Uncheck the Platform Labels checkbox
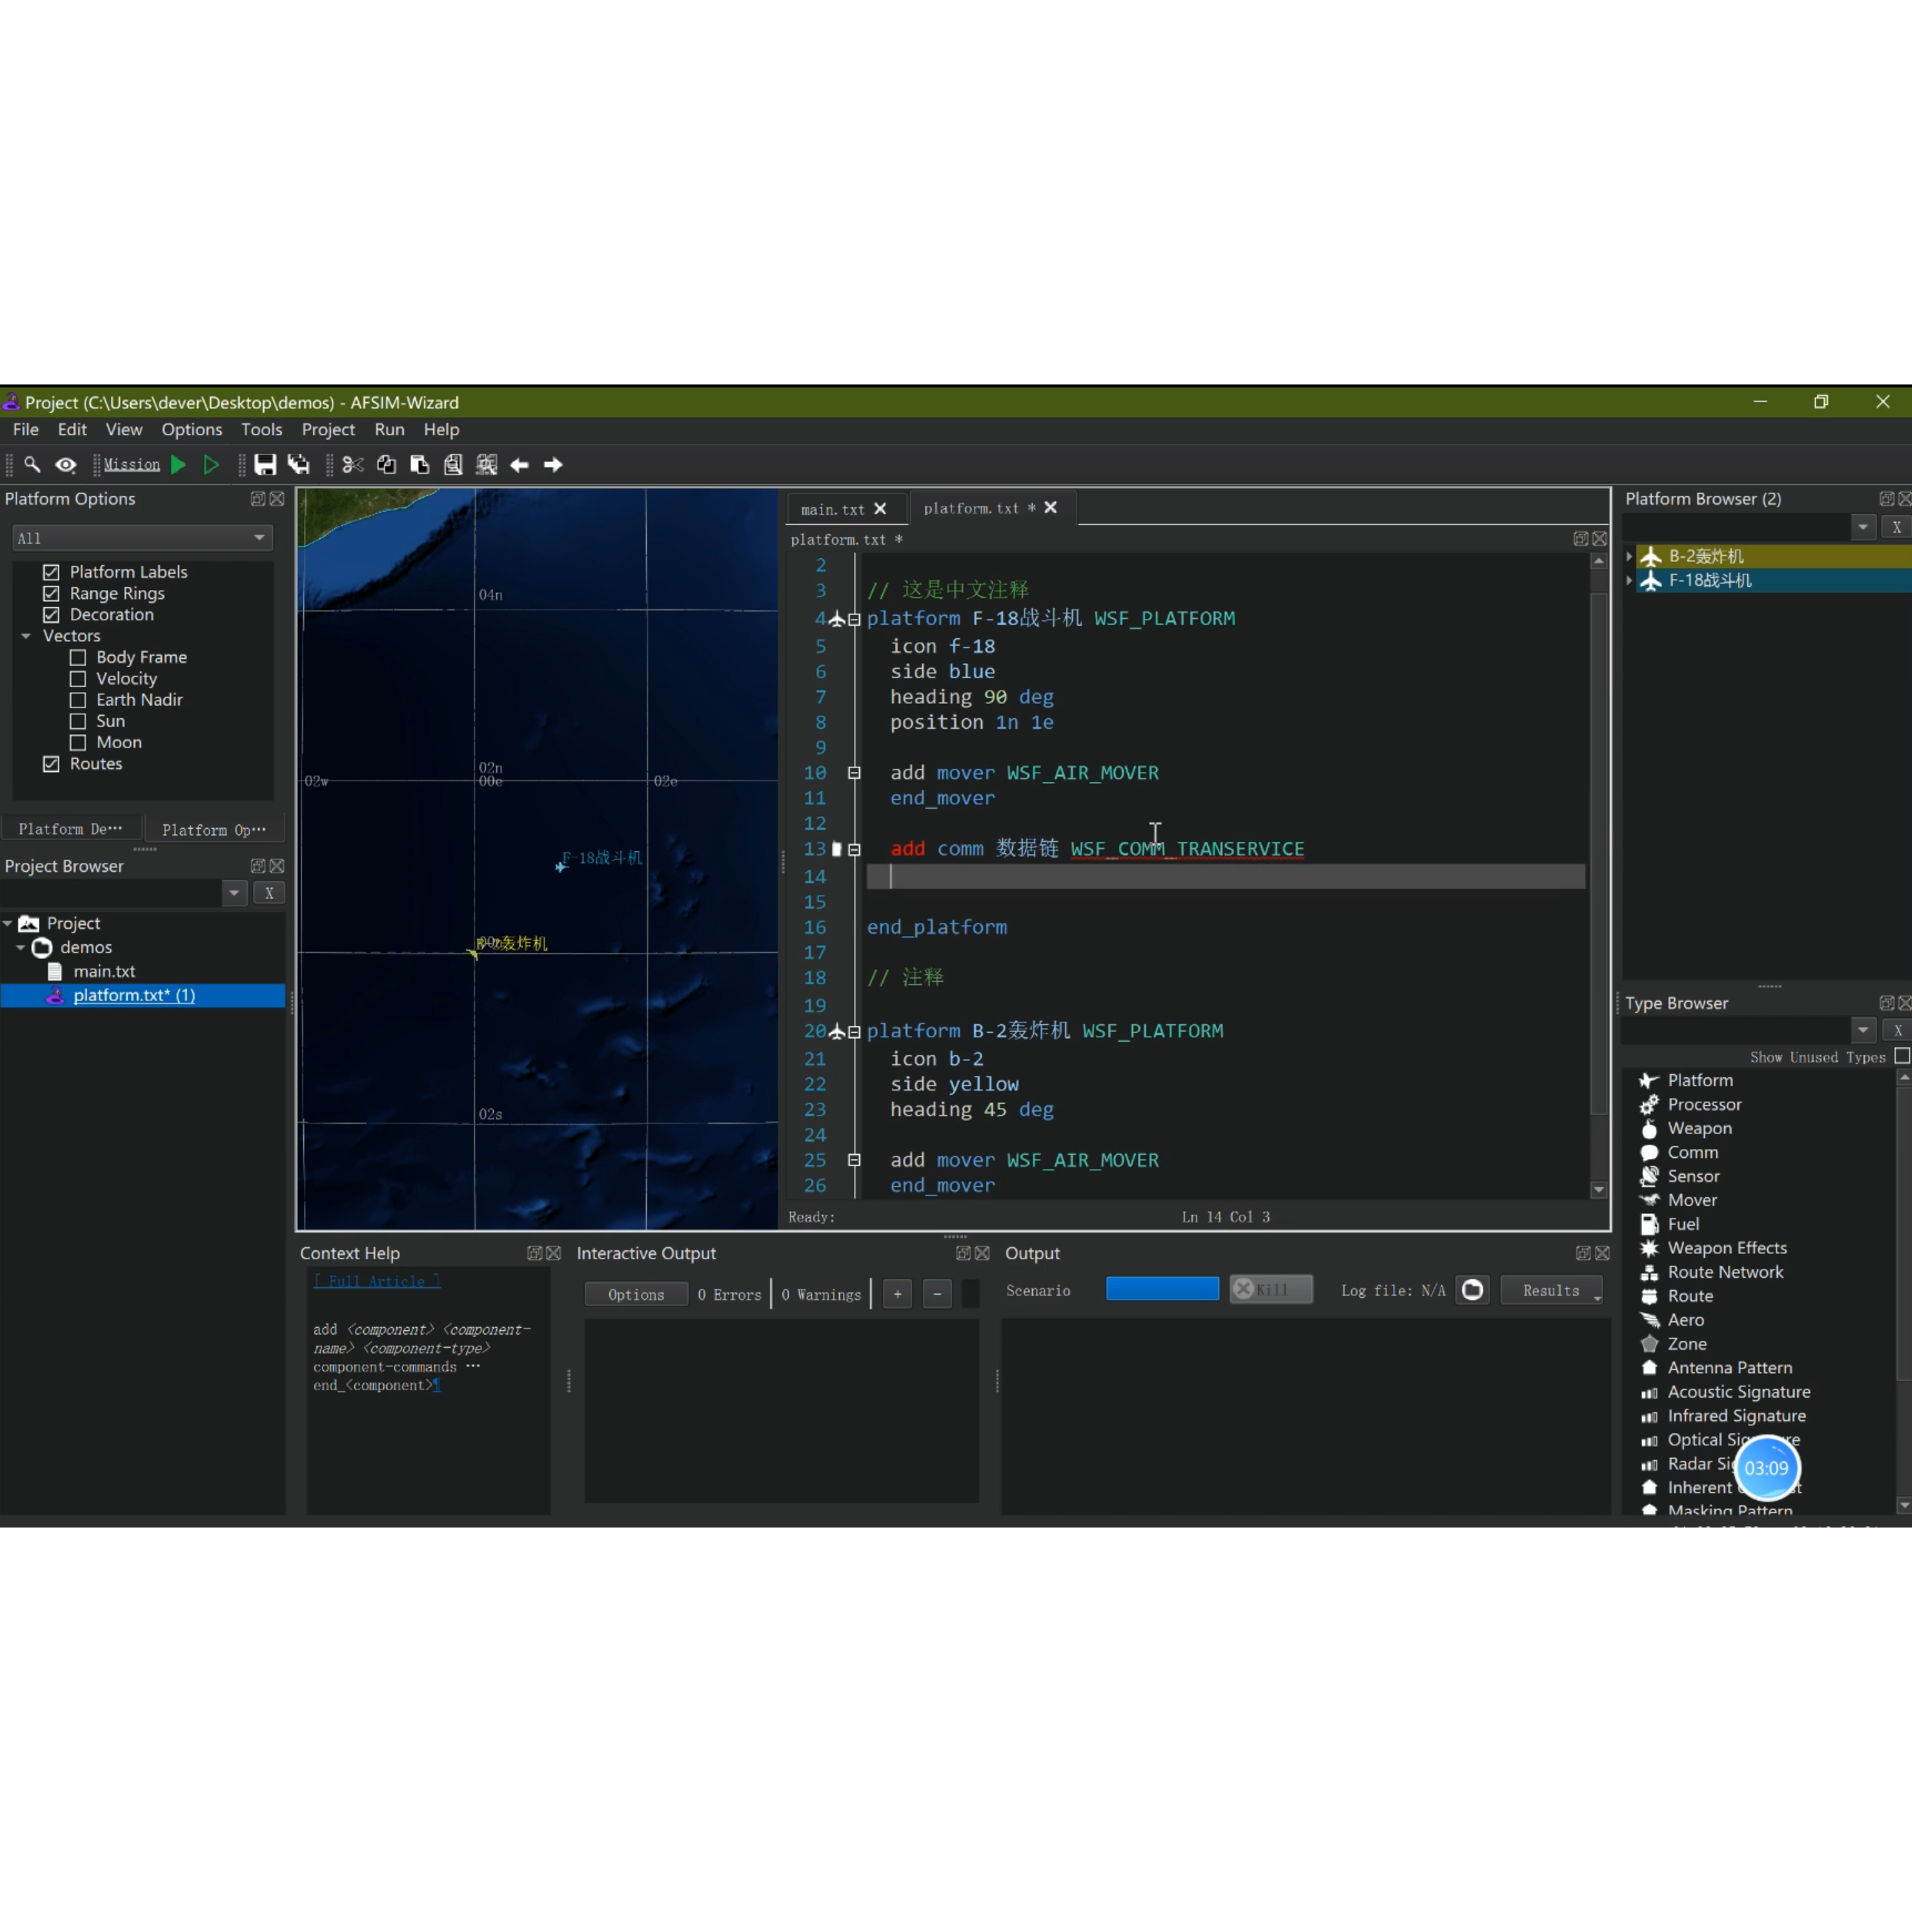1912x1912 pixels. (52, 572)
